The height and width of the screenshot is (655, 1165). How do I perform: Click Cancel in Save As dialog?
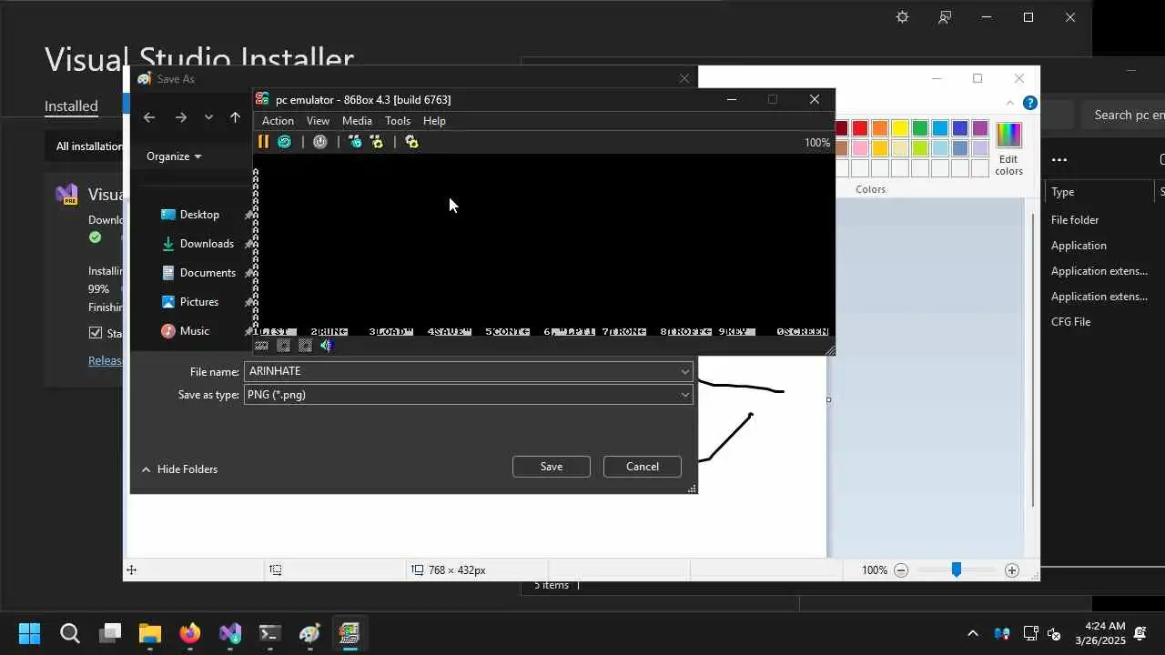pyautogui.click(x=643, y=467)
